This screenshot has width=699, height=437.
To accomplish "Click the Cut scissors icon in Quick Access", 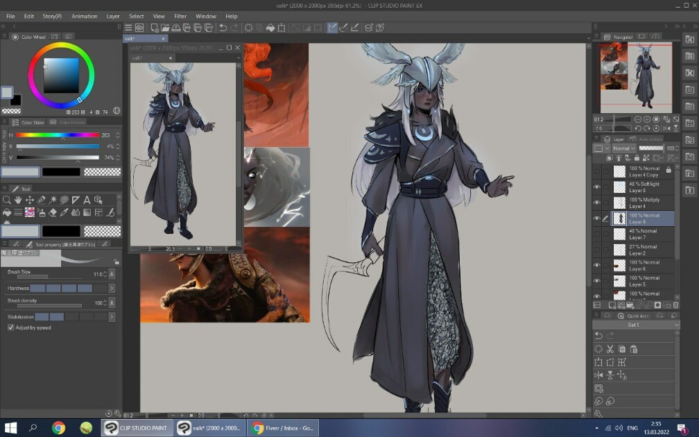I will 610,349.
